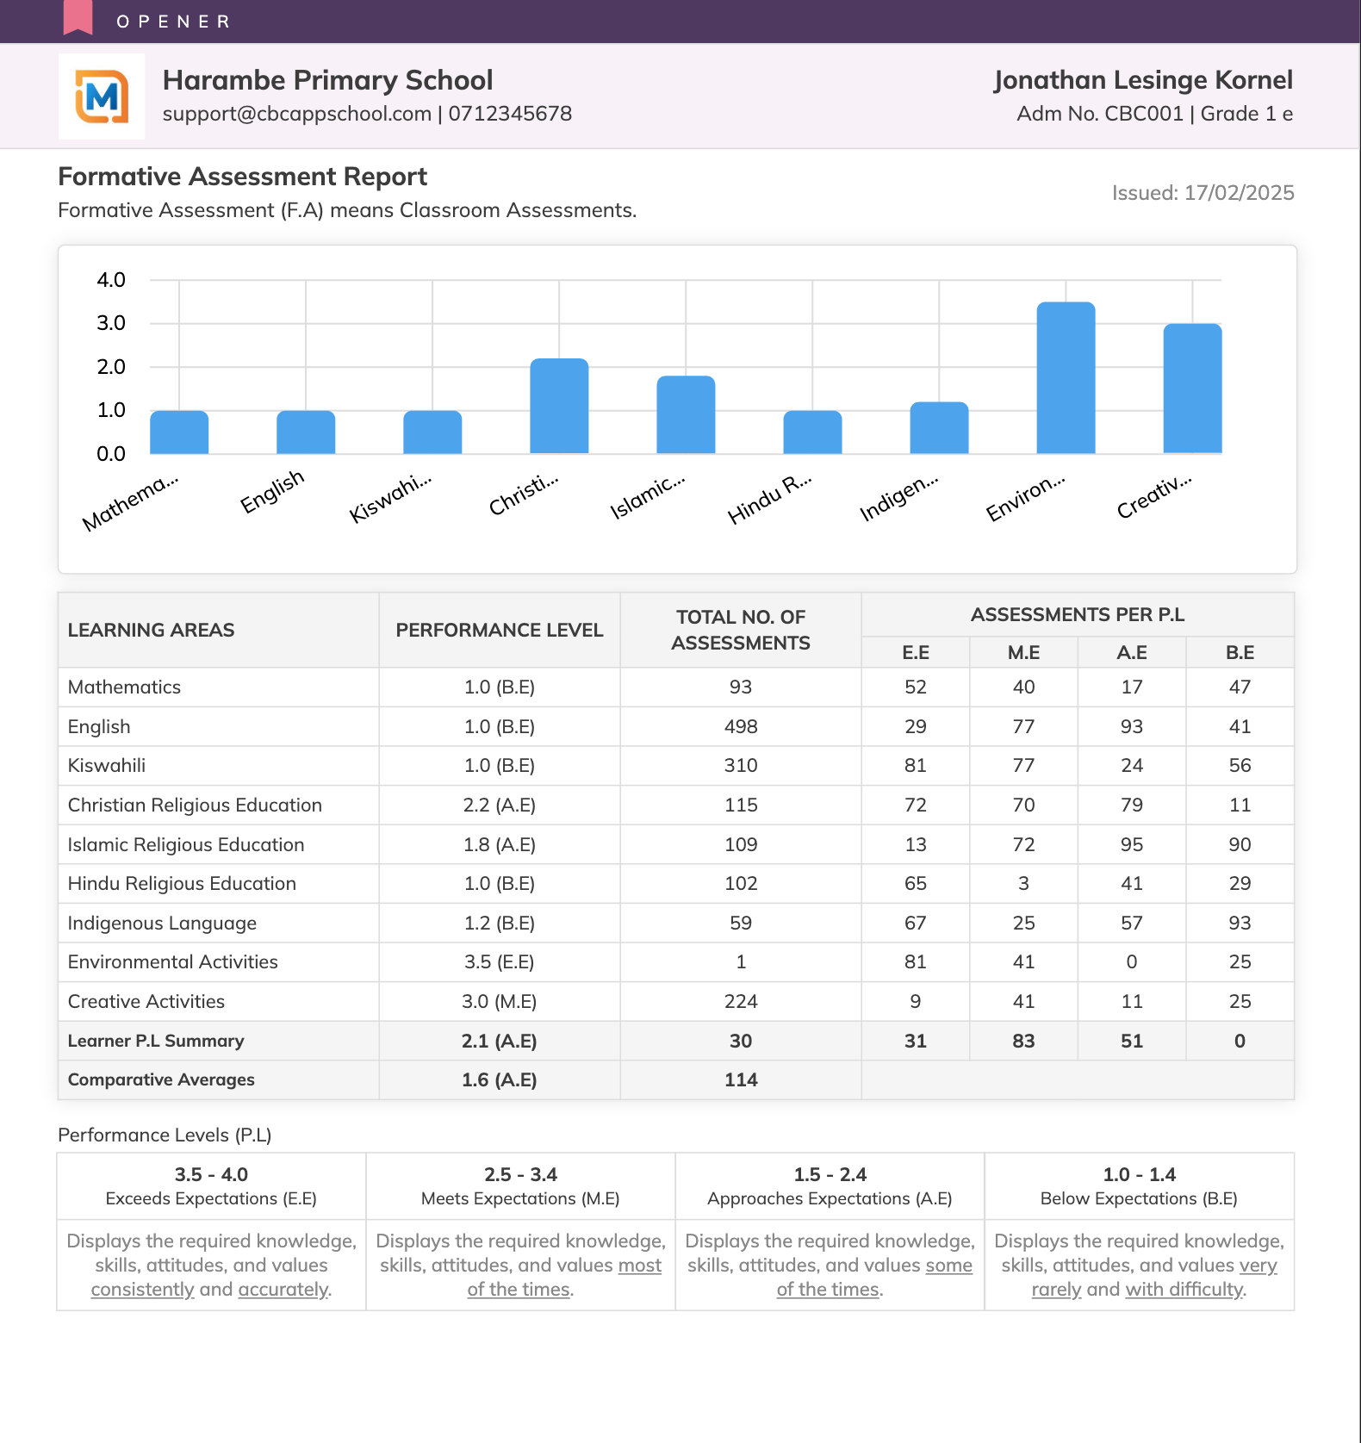The height and width of the screenshot is (1443, 1361).
Task: Click the support@cbcappschool.com contact line
Action: click(x=367, y=114)
